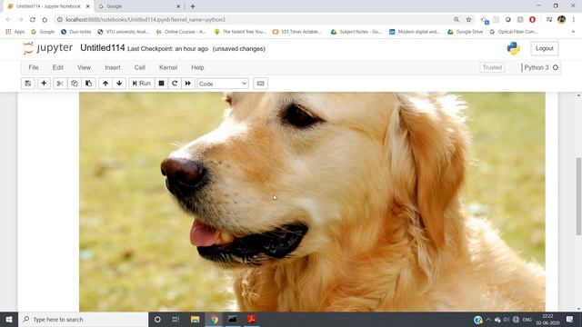Open the Insert menu
582x327 pixels.
click(x=113, y=67)
